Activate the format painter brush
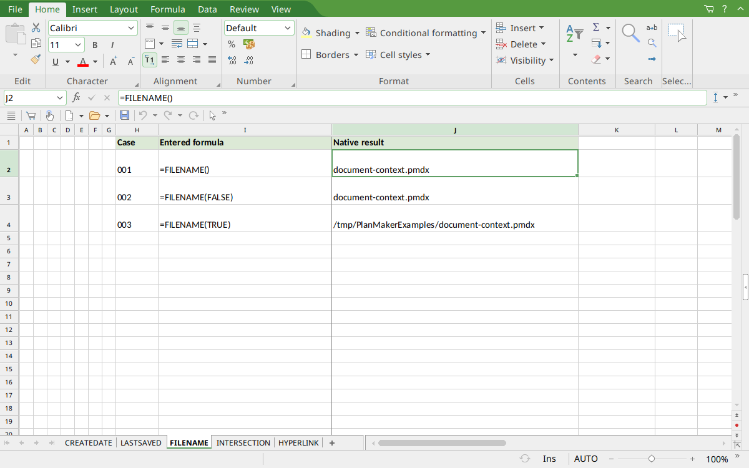Screen dimensions: 749x468 click(x=36, y=59)
